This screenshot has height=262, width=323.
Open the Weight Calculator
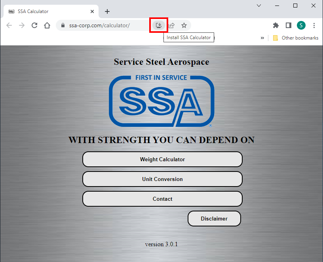coord(162,159)
